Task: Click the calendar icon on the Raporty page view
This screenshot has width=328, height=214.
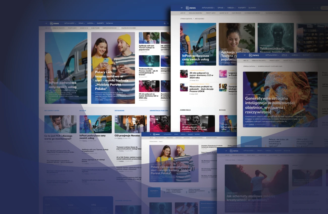Action: click(205, 137)
